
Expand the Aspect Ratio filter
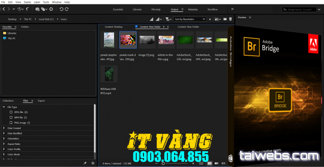(x=4, y=144)
